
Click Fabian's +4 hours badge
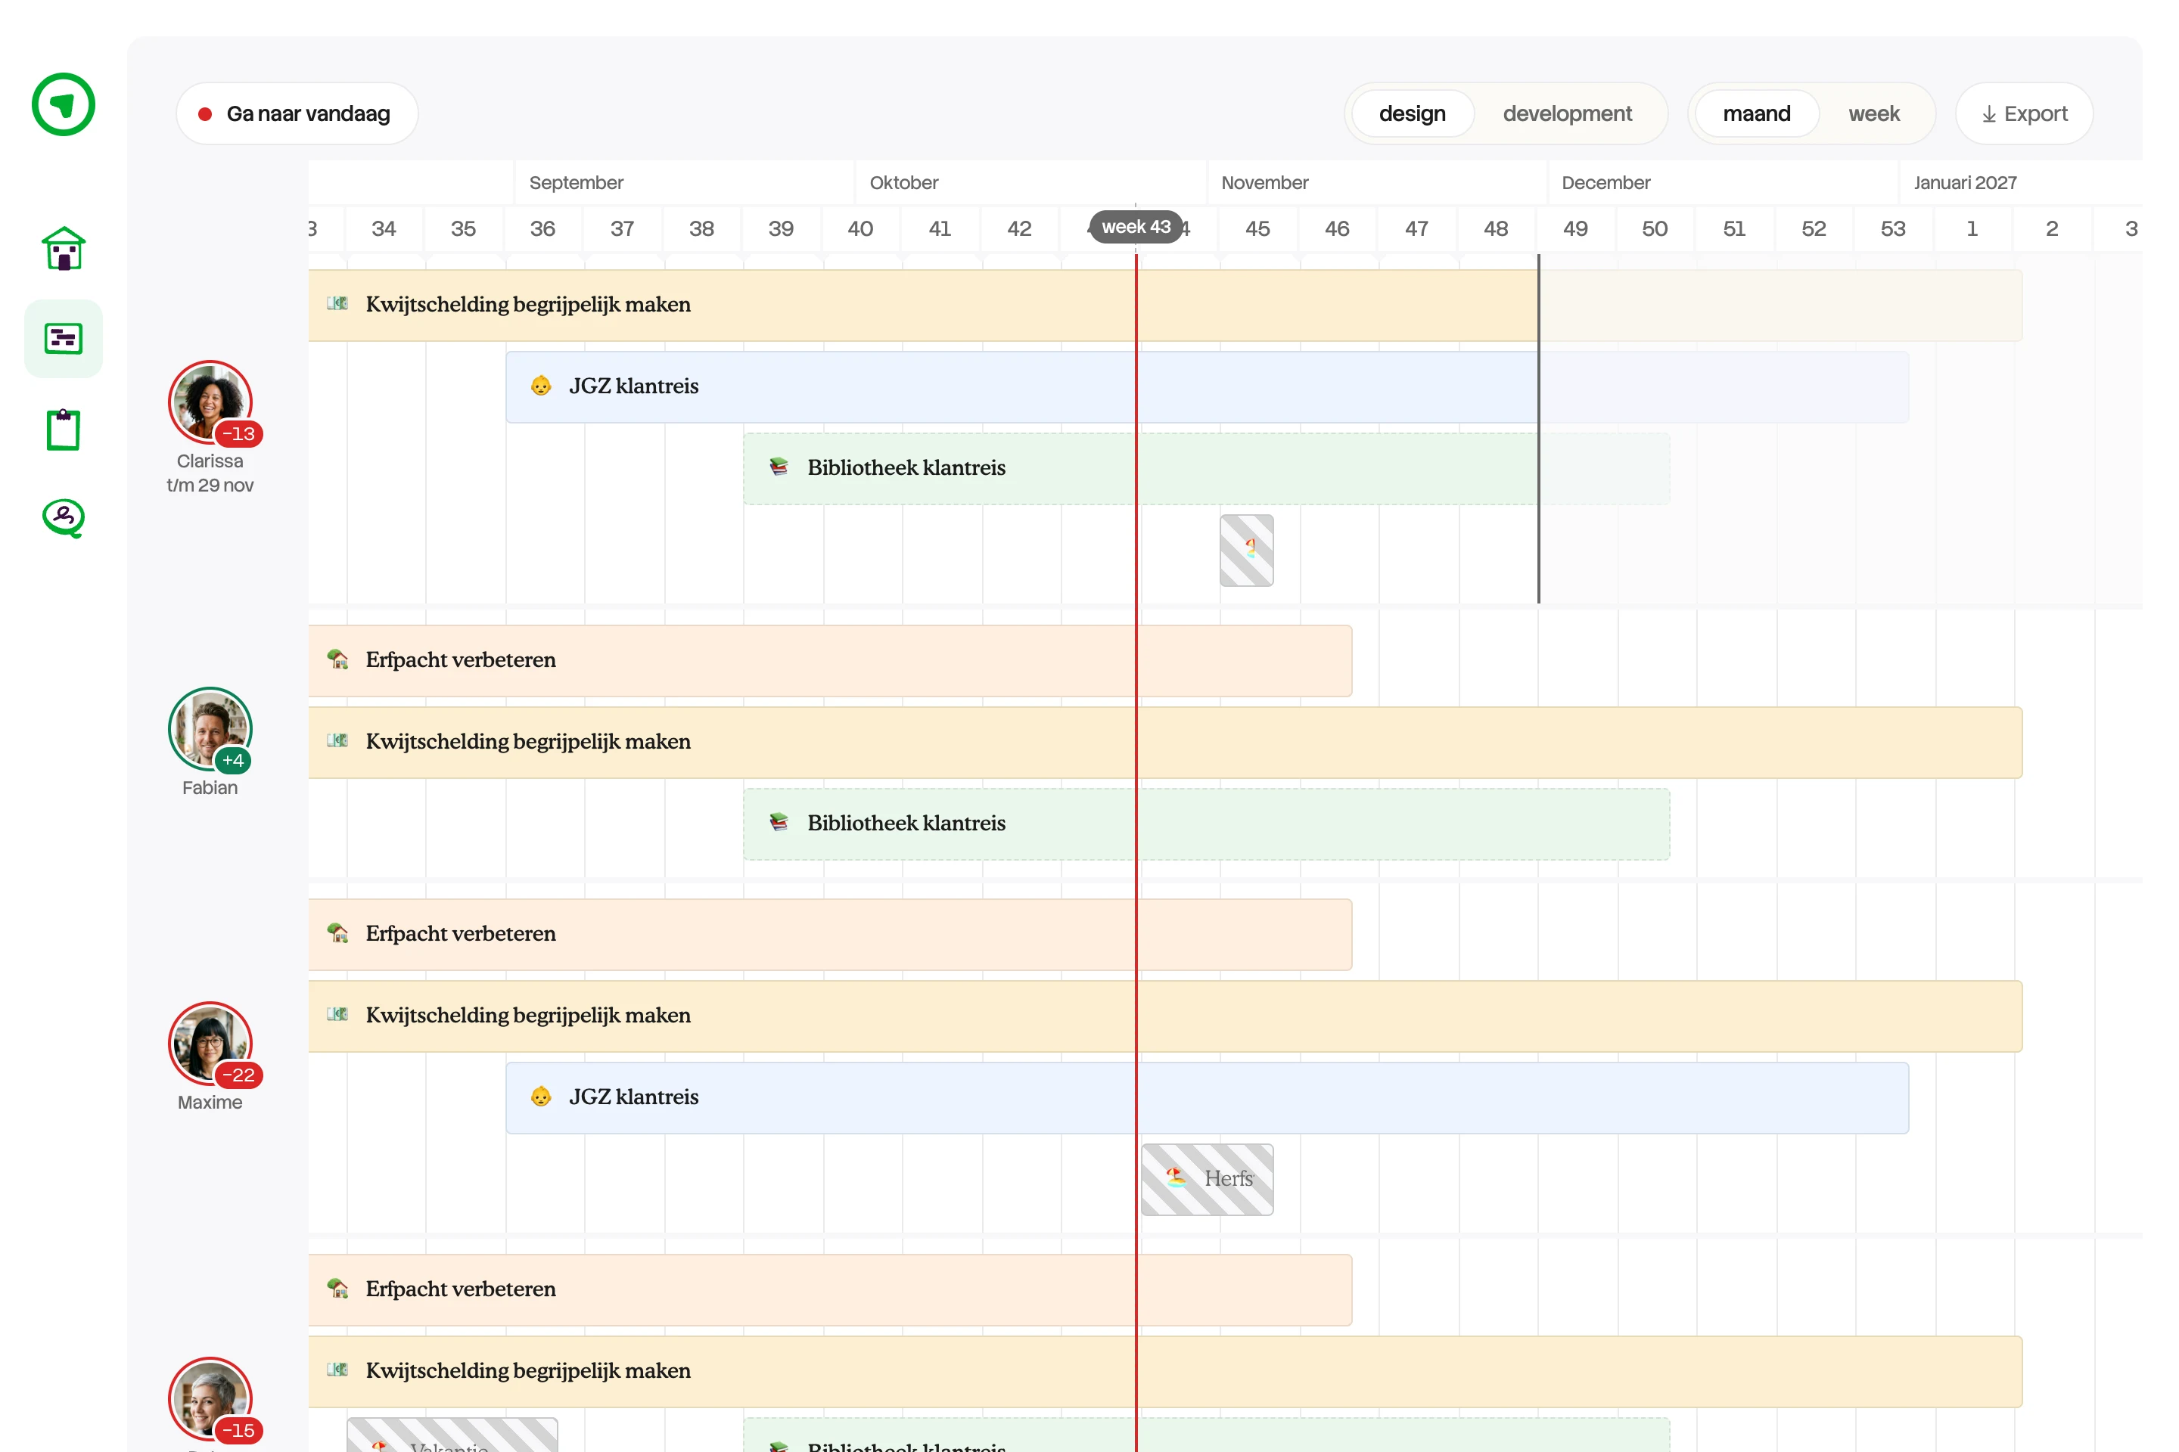pyautogui.click(x=232, y=760)
